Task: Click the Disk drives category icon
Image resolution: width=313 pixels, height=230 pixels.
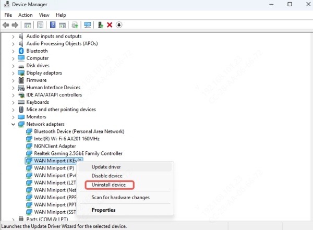Action: (x=21, y=66)
